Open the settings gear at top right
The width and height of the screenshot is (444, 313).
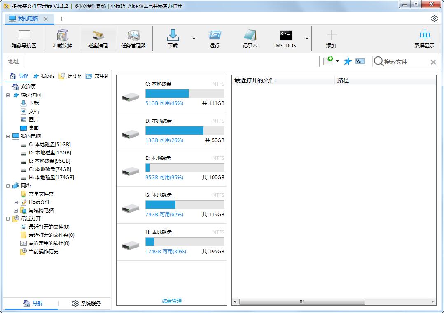point(434,18)
